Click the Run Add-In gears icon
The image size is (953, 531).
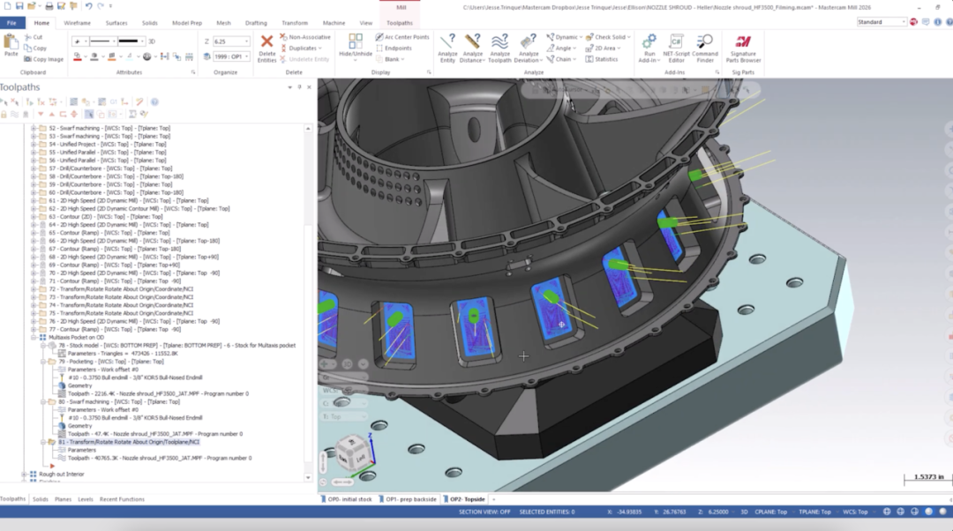(649, 41)
